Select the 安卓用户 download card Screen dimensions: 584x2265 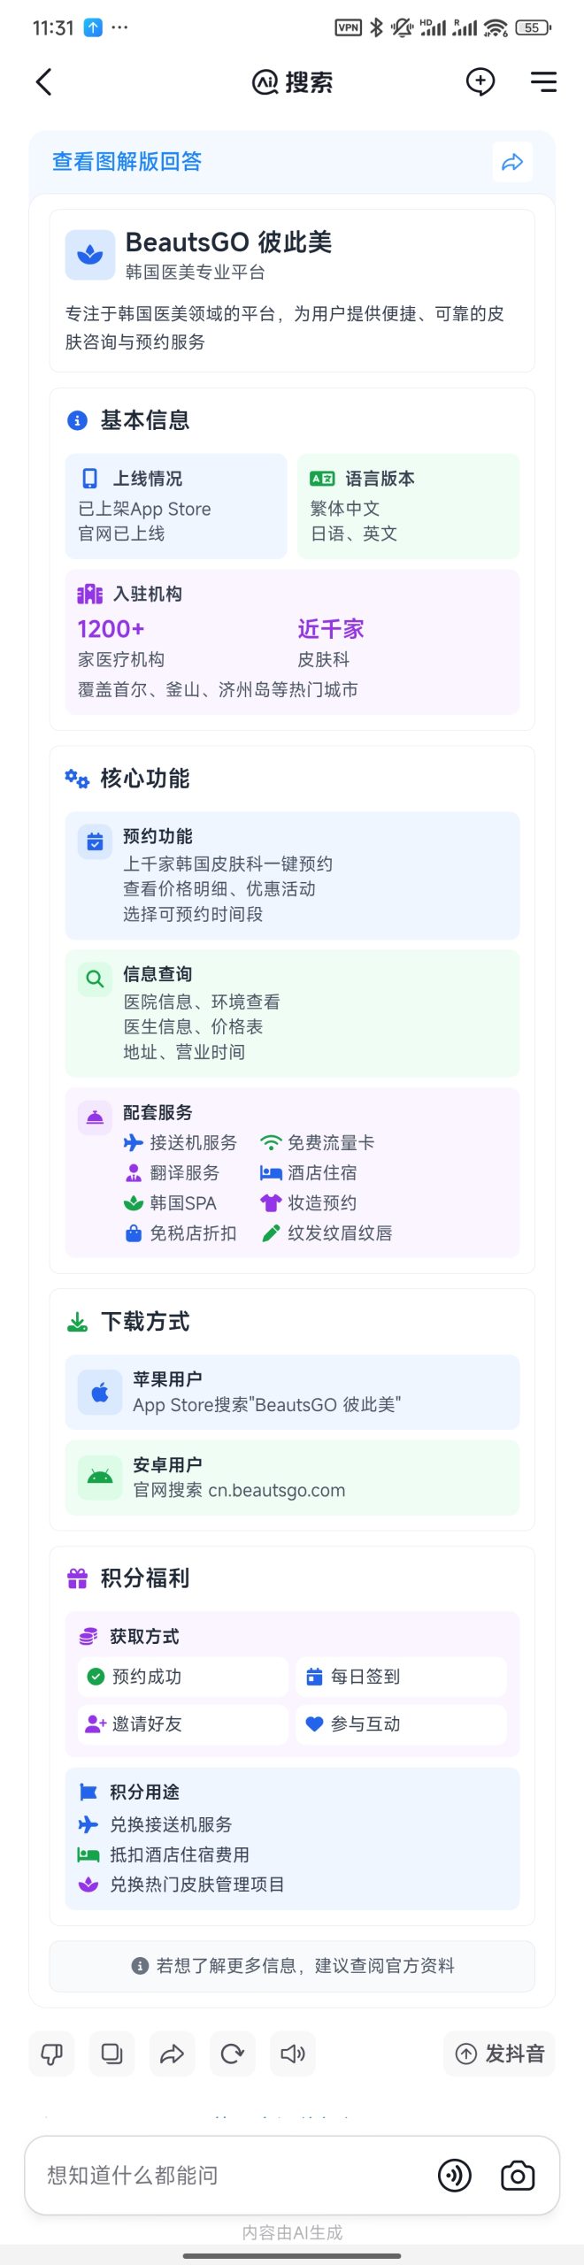[292, 1478]
